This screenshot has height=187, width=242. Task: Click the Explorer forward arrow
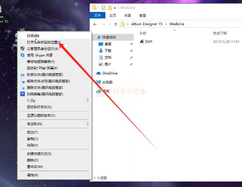point(104,24)
